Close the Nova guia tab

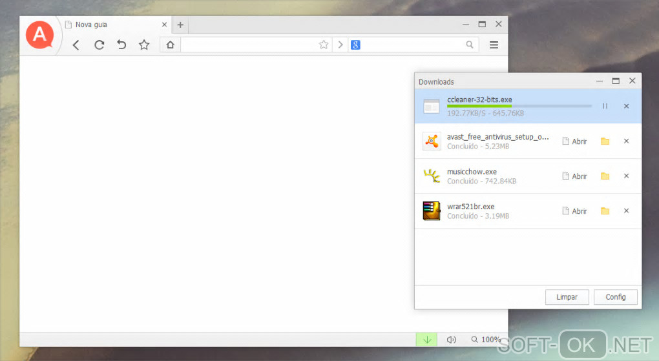(164, 25)
